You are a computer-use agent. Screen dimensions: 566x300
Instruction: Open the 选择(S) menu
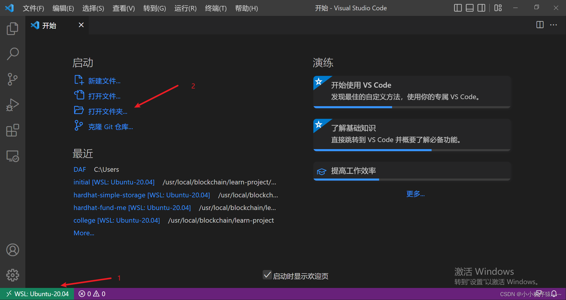tap(93, 8)
